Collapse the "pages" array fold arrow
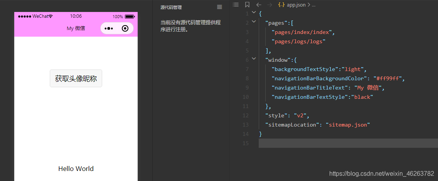Viewport: 438px width, 181px height. coord(254,22)
